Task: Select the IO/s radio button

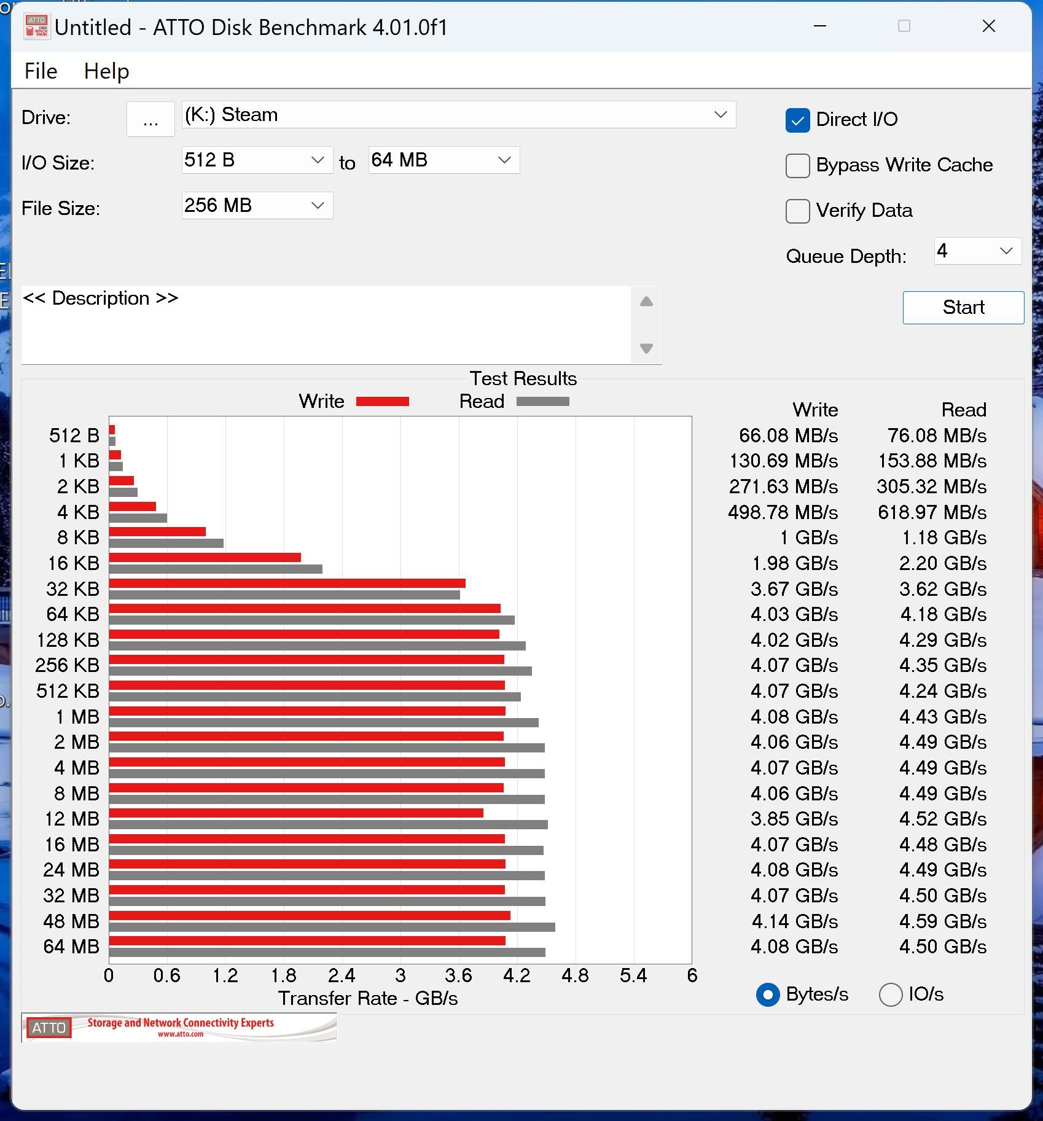Action: coord(891,994)
